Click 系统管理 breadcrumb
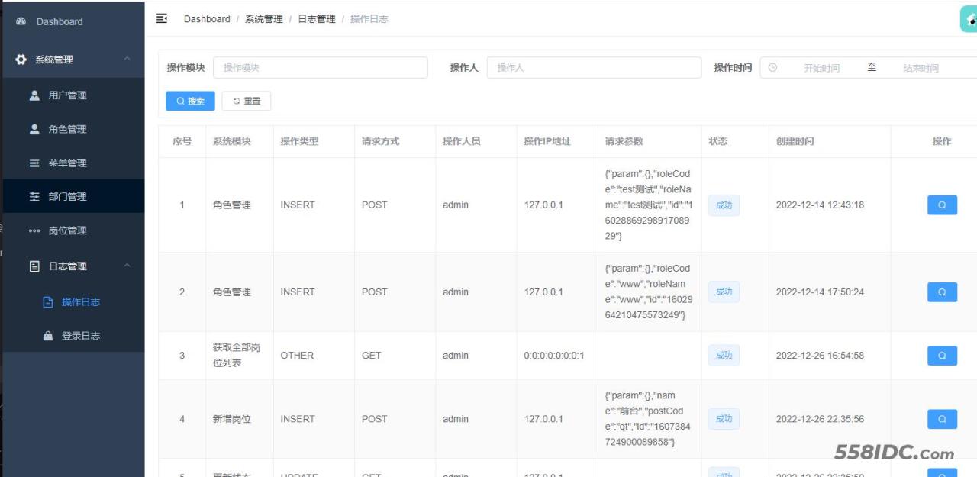977x477 pixels. [x=264, y=19]
